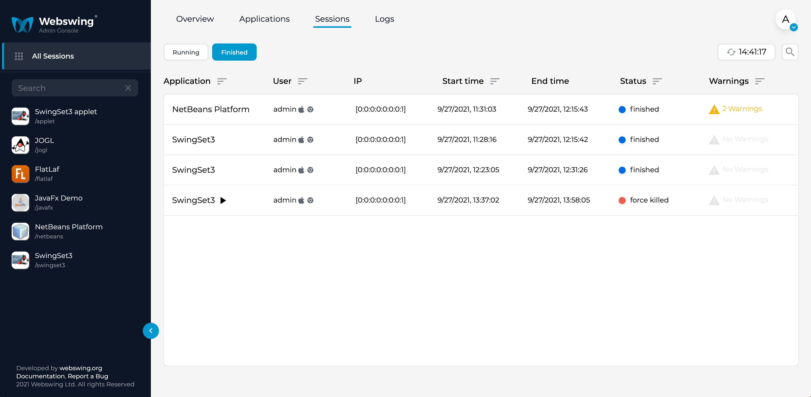Switch to the Overview tab
This screenshot has height=397, width=811.
pyautogui.click(x=195, y=19)
